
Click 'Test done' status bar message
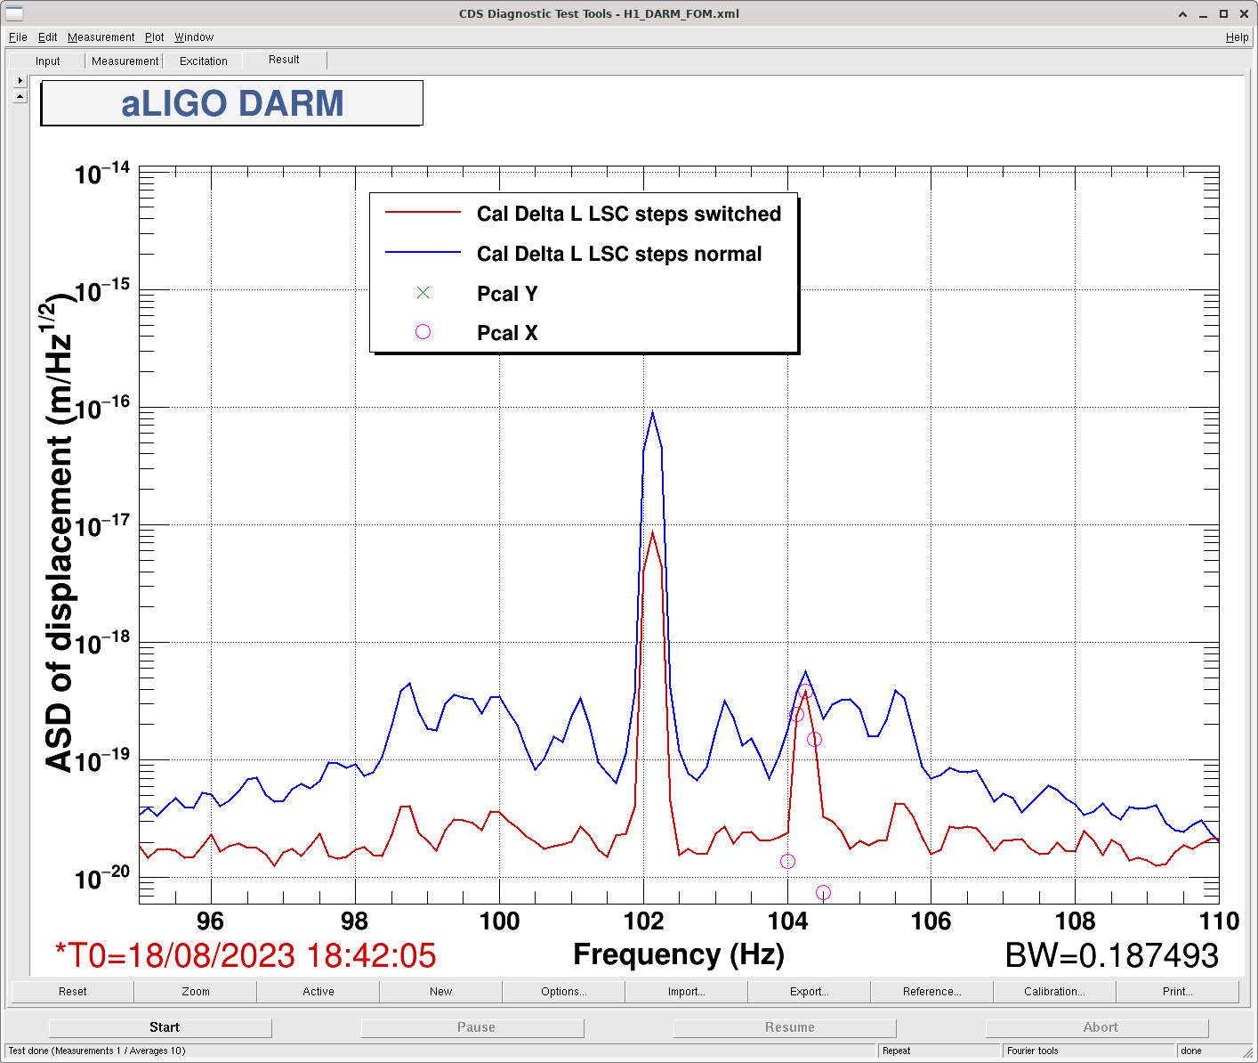coord(97,1051)
